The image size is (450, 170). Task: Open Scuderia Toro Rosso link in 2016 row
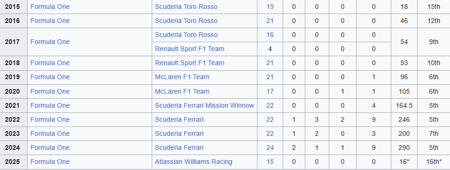[x=186, y=21]
